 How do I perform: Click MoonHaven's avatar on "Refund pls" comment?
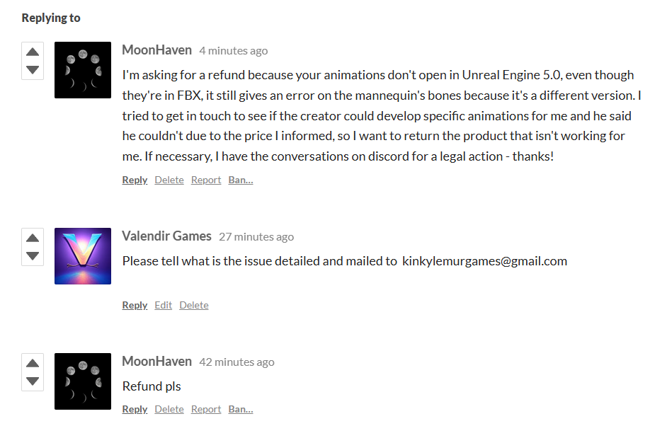83,381
